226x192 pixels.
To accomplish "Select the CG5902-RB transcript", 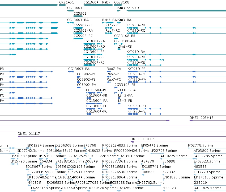I will coord(83,25).
